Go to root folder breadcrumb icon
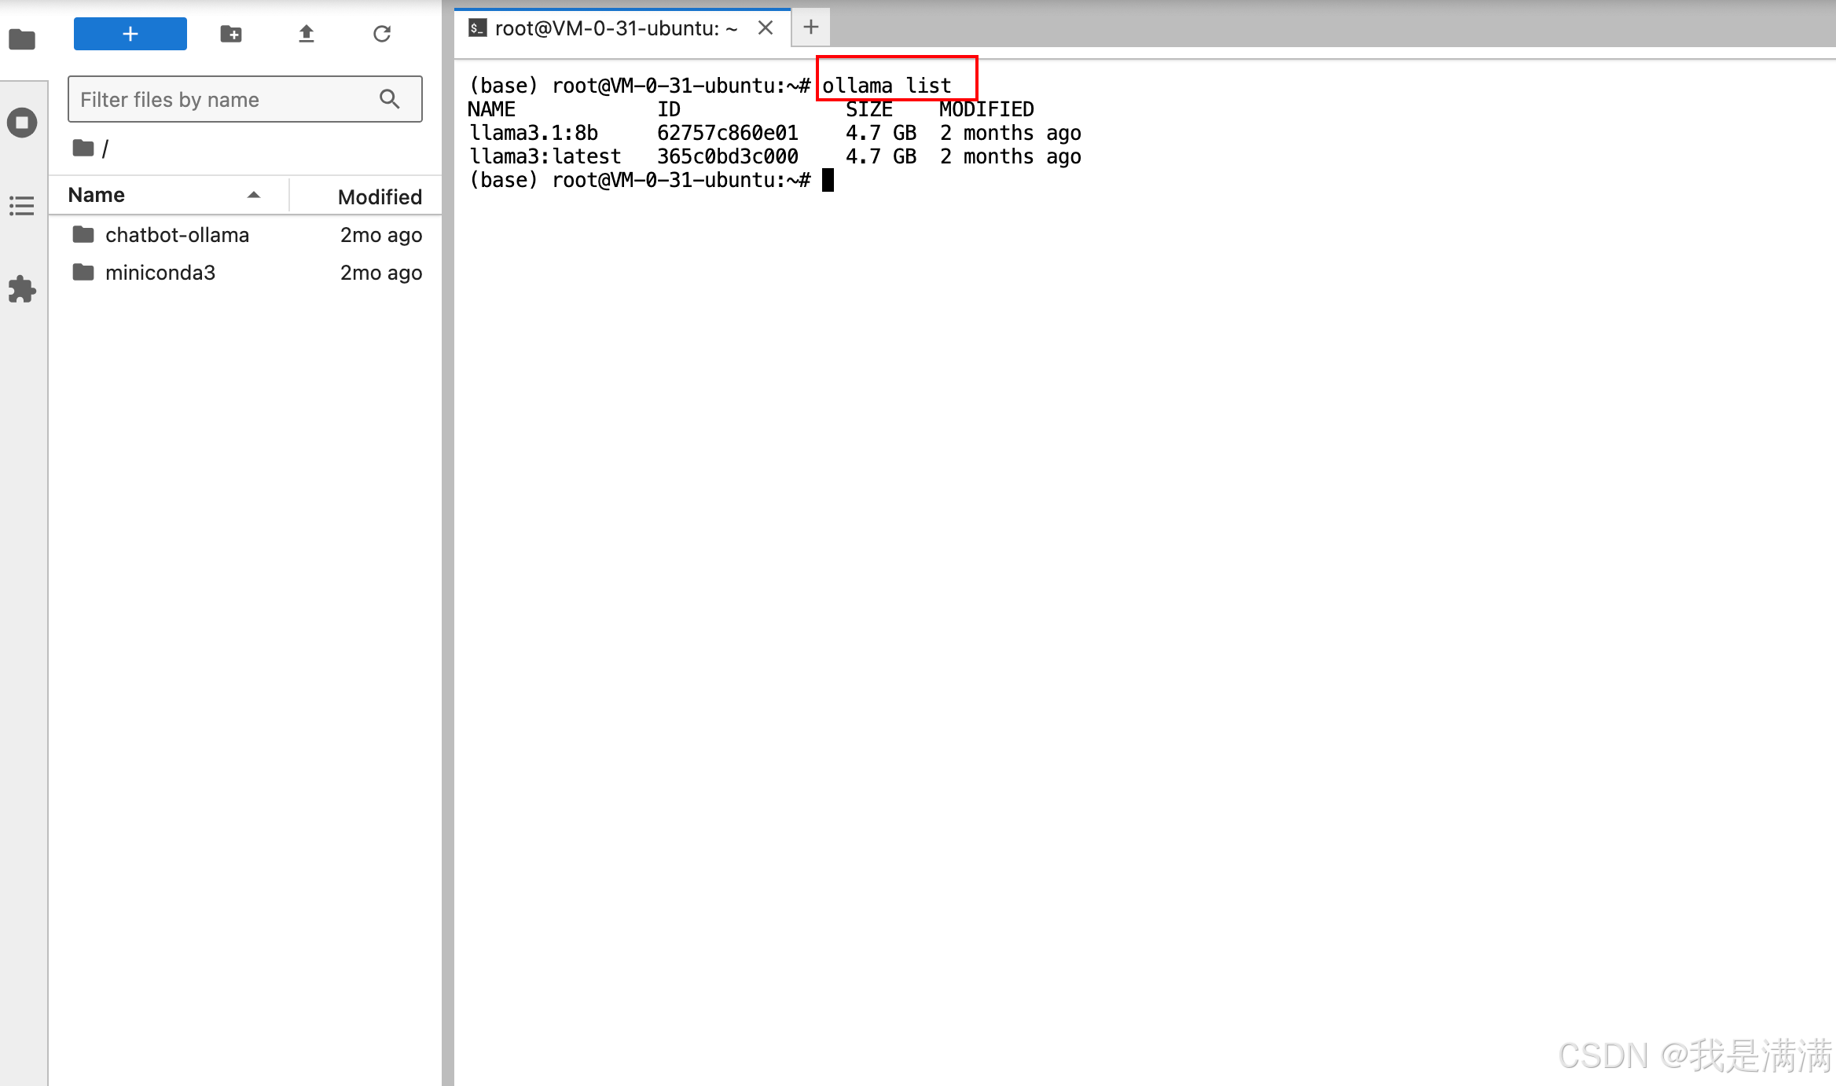 click(83, 148)
